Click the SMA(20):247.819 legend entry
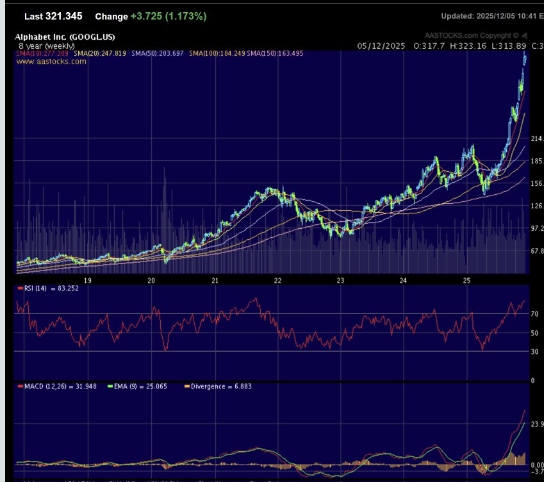Viewport: 544px width, 482px height. (x=100, y=53)
